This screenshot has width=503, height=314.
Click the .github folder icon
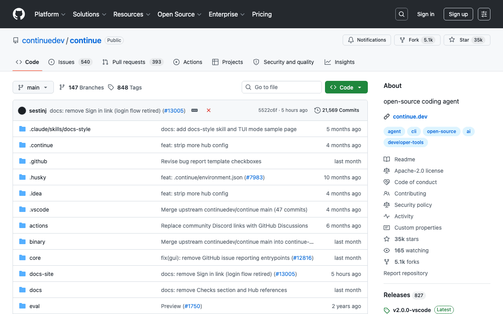point(22,161)
